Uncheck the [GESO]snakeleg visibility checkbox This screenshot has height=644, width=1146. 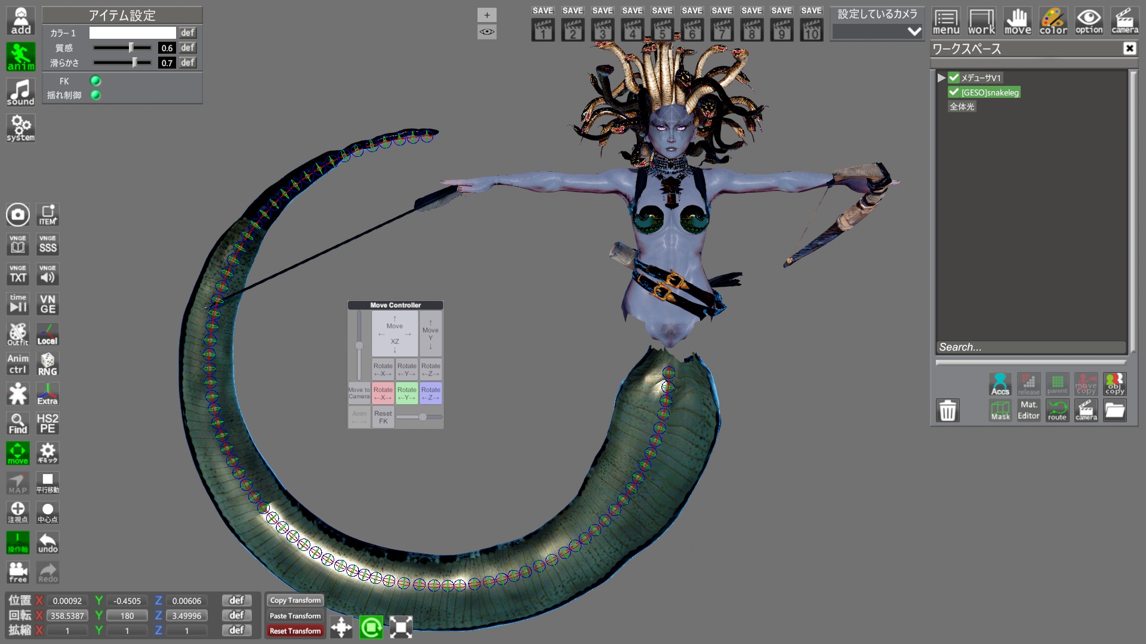pos(953,92)
